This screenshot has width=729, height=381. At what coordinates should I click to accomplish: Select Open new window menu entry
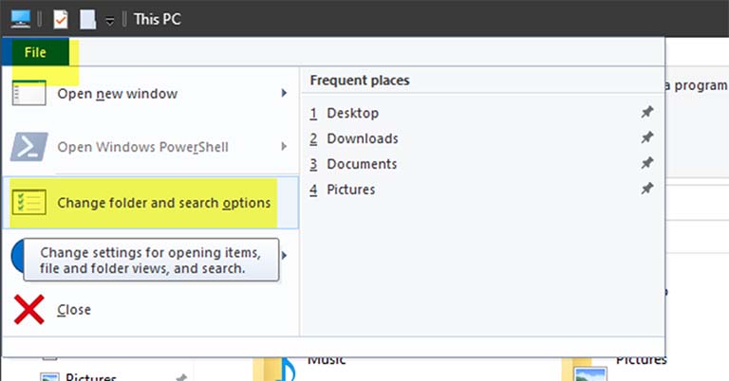pos(117,94)
